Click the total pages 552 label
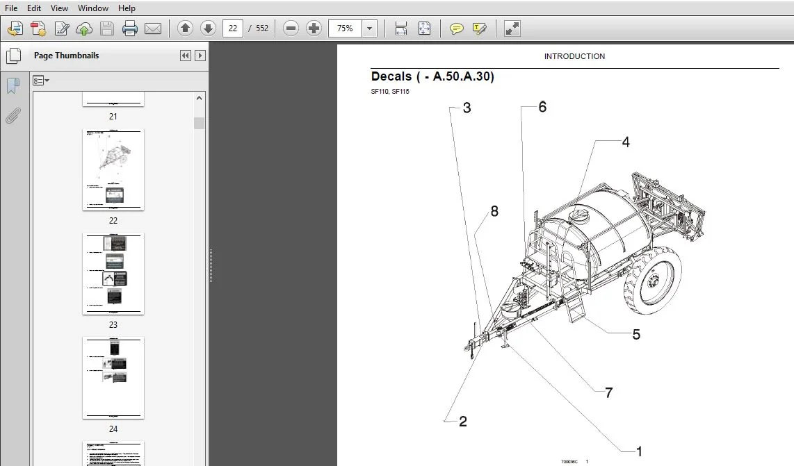 point(262,28)
